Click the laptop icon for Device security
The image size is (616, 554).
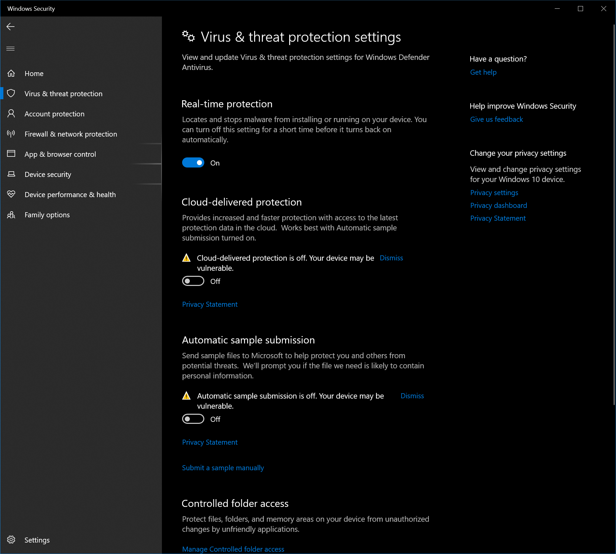point(11,174)
